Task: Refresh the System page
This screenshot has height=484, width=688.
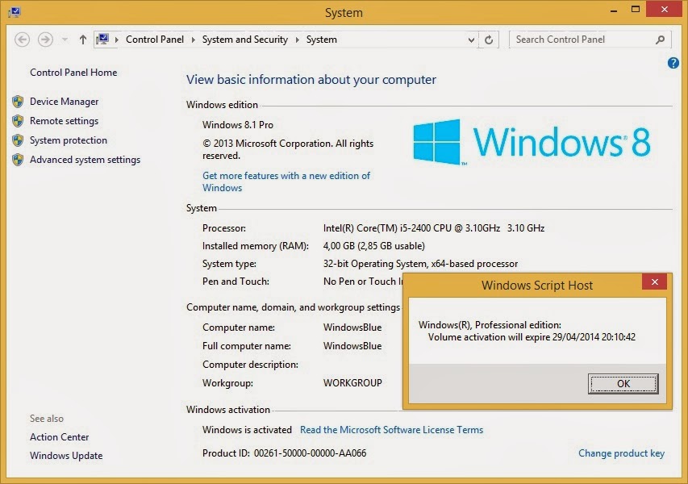Action: point(488,40)
